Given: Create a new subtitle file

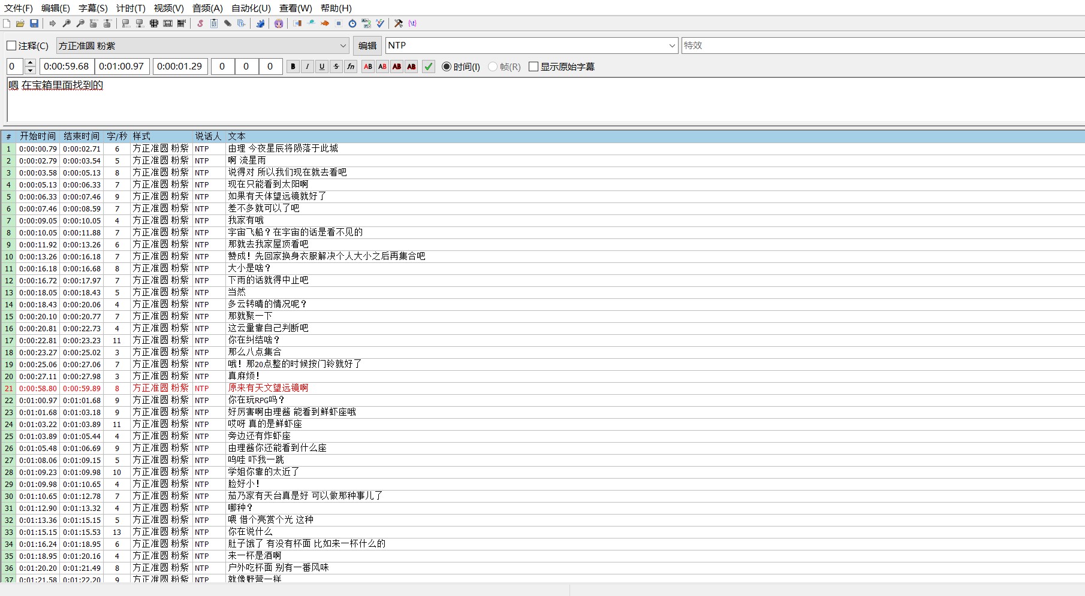Looking at the screenshot, I should pos(7,23).
